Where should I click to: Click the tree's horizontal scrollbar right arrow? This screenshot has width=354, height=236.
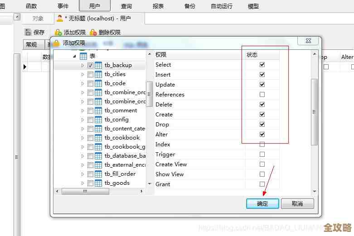coord(141,191)
